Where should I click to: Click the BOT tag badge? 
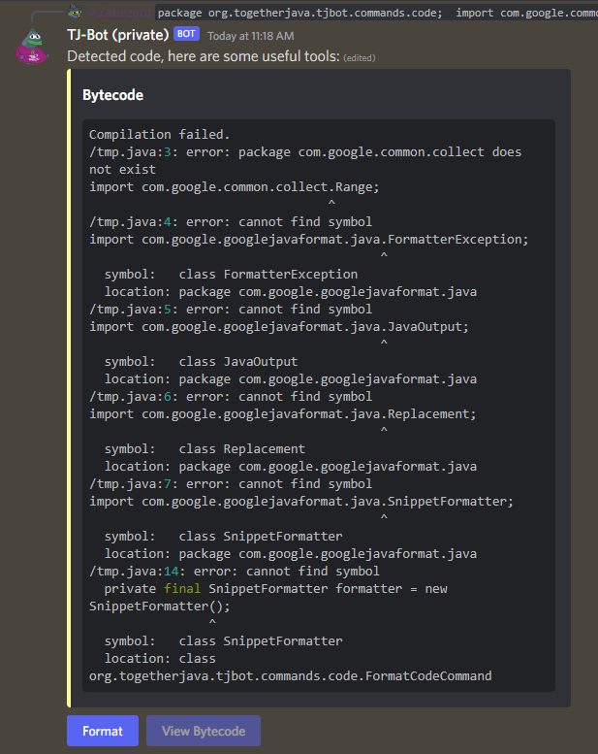(x=186, y=34)
